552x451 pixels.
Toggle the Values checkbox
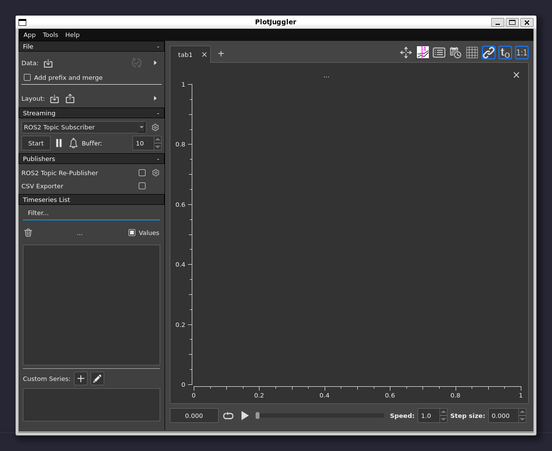pos(131,233)
